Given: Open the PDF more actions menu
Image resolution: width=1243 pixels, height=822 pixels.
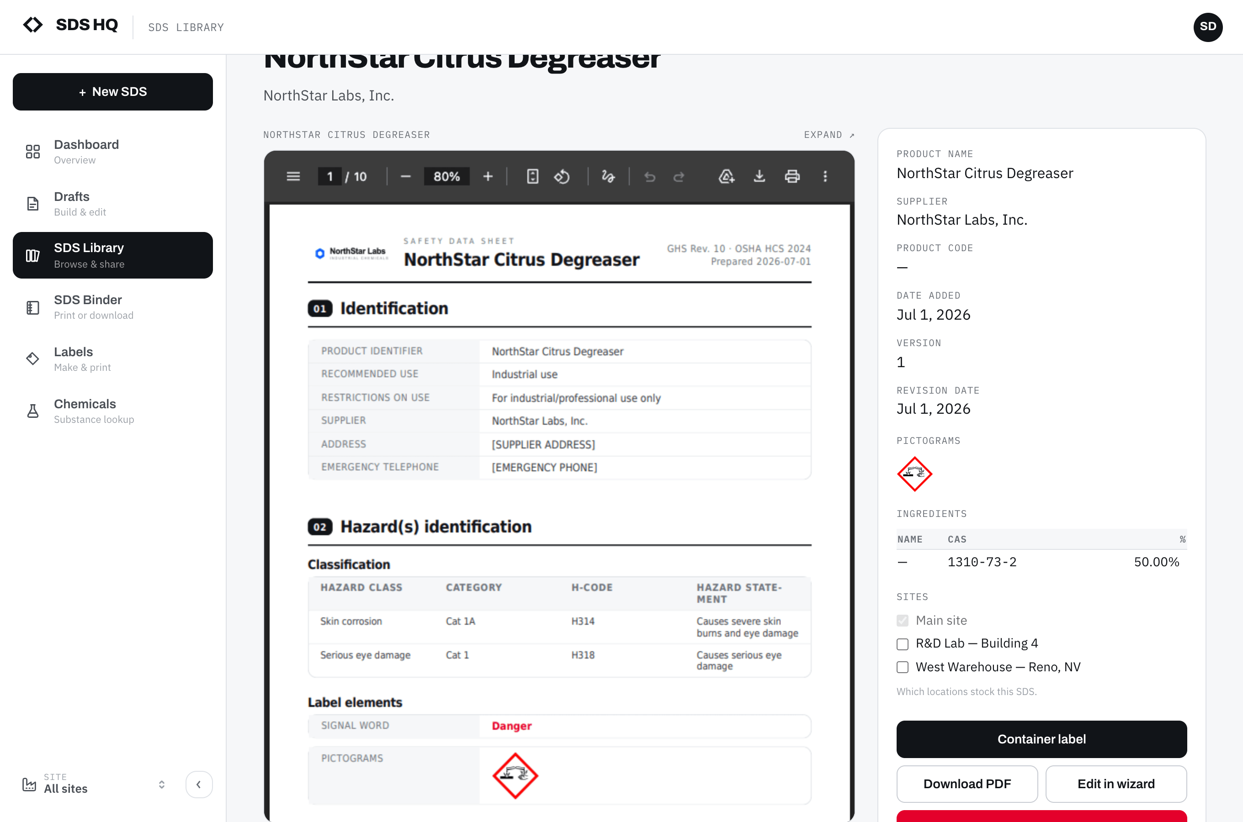Looking at the screenshot, I should click(825, 177).
